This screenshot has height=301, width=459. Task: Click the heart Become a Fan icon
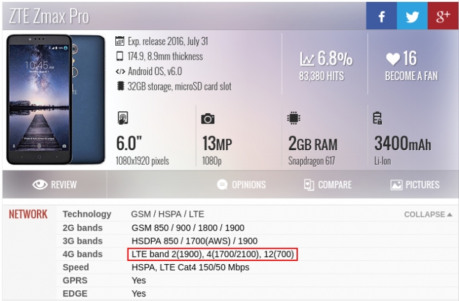point(393,59)
